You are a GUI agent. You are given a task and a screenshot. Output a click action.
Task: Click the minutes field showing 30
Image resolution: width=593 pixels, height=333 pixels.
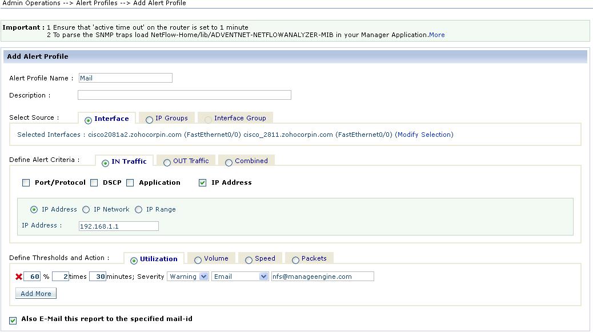tap(98, 277)
